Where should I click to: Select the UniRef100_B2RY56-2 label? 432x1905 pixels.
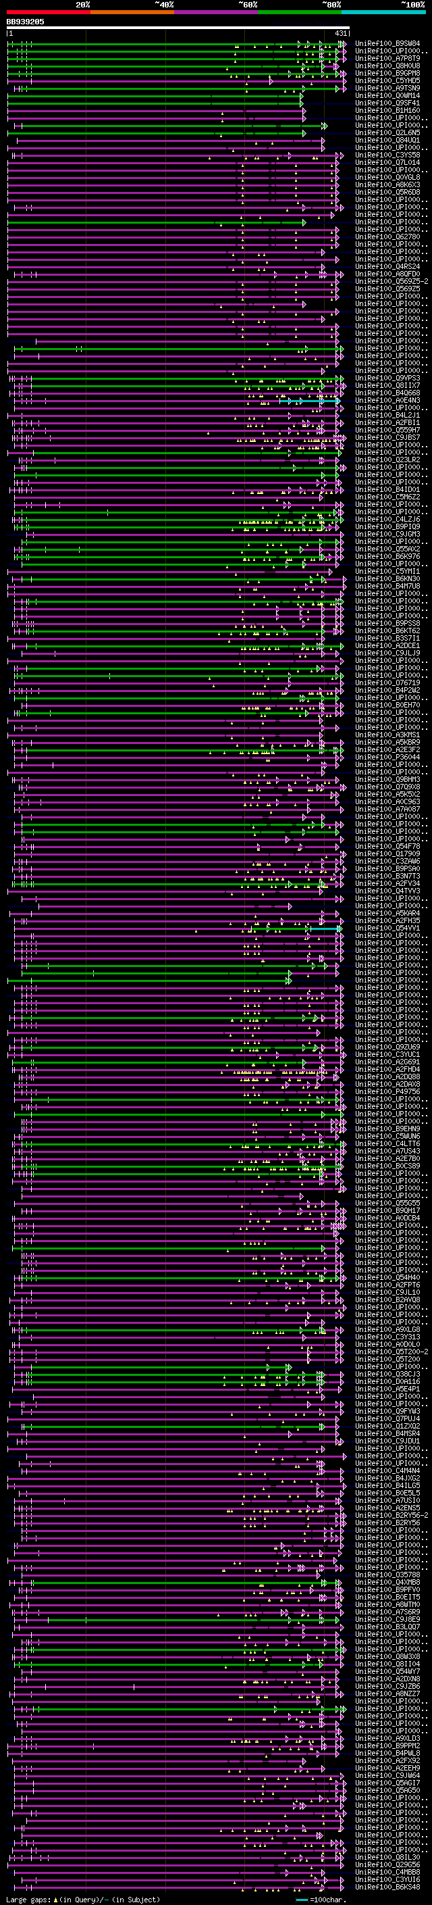tap(391, 1515)
